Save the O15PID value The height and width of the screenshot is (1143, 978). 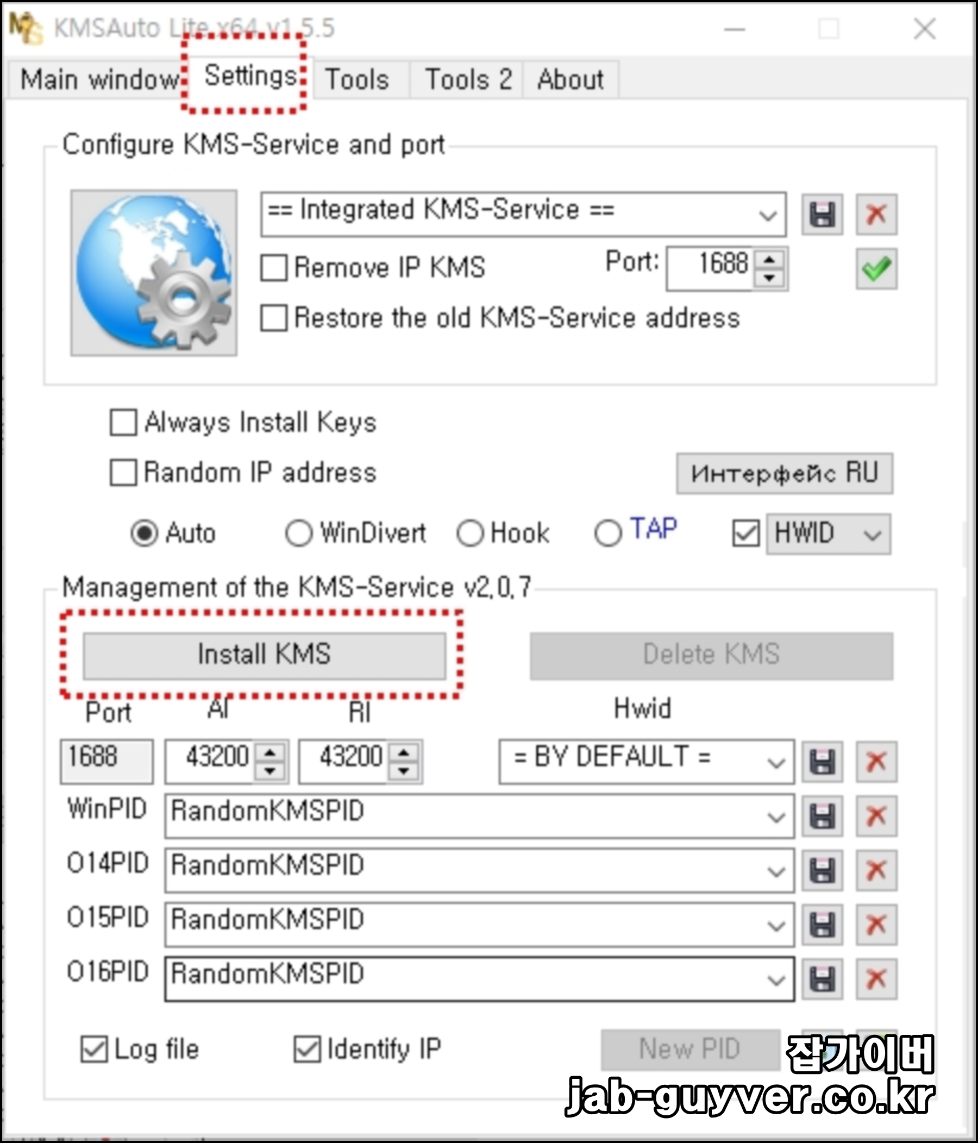click(822, 925)
